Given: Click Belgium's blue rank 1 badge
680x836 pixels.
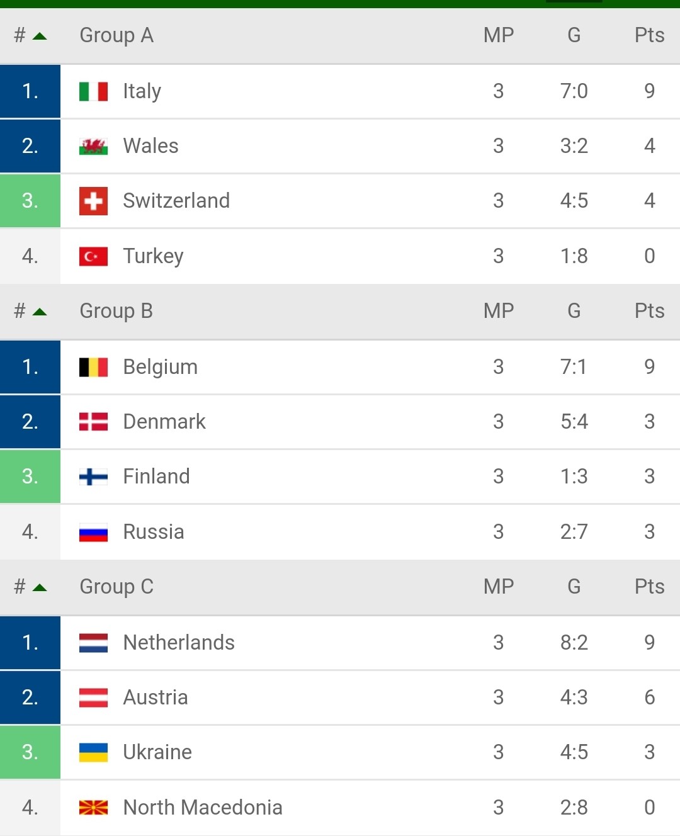Looking at the screenshot, I should pyautogui.click(x=30, y=367).
